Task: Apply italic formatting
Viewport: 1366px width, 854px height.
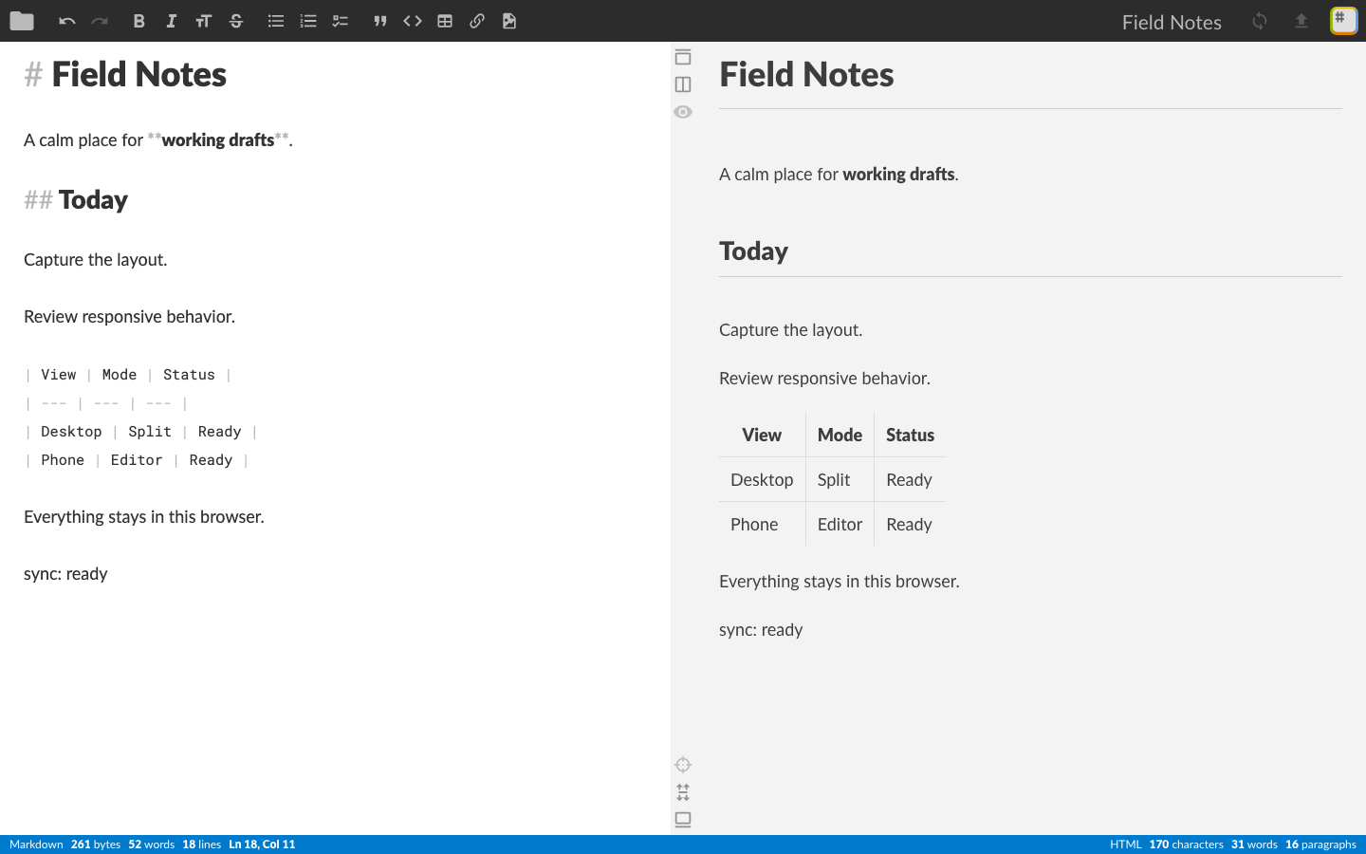Action: click(171, 21)
